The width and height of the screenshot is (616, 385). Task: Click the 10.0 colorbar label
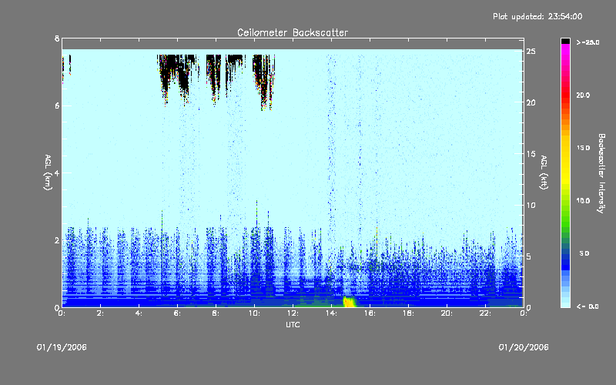click(x=583, y=200)
